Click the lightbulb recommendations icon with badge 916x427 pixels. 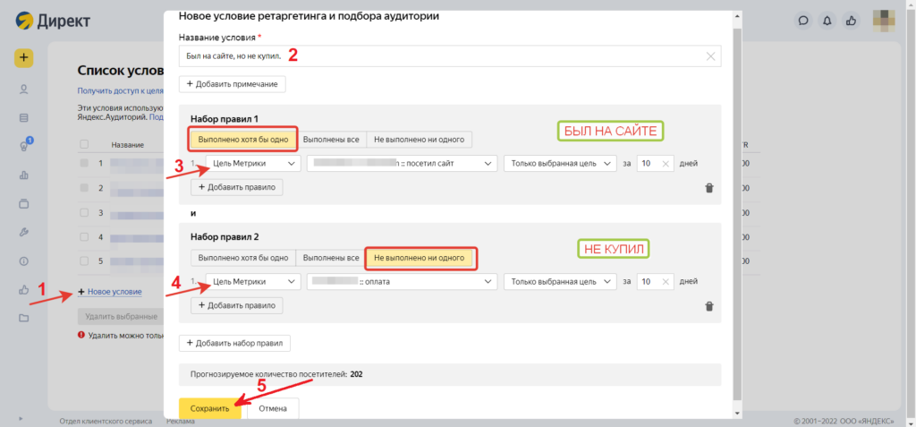23,146
